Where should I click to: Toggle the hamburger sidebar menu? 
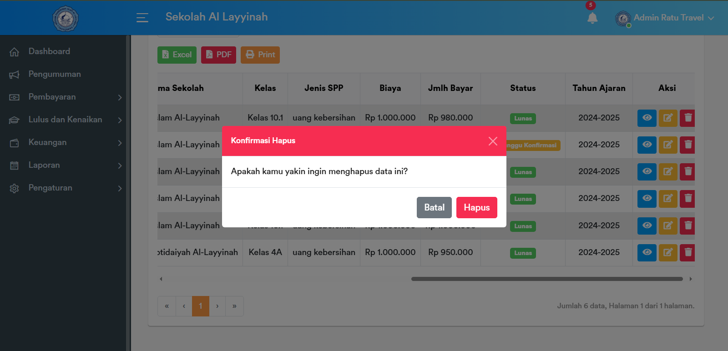pyautogui.click(x=142, y=18)
